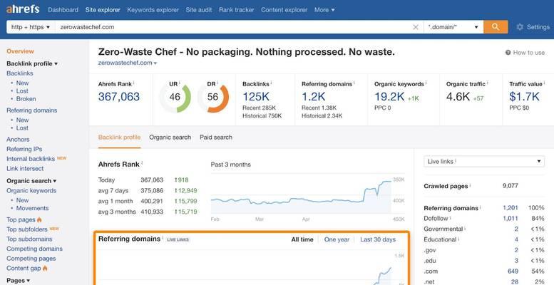Open Competing domains sidebar link
Screen dimensions: 554x285
(x=34, y=249)
